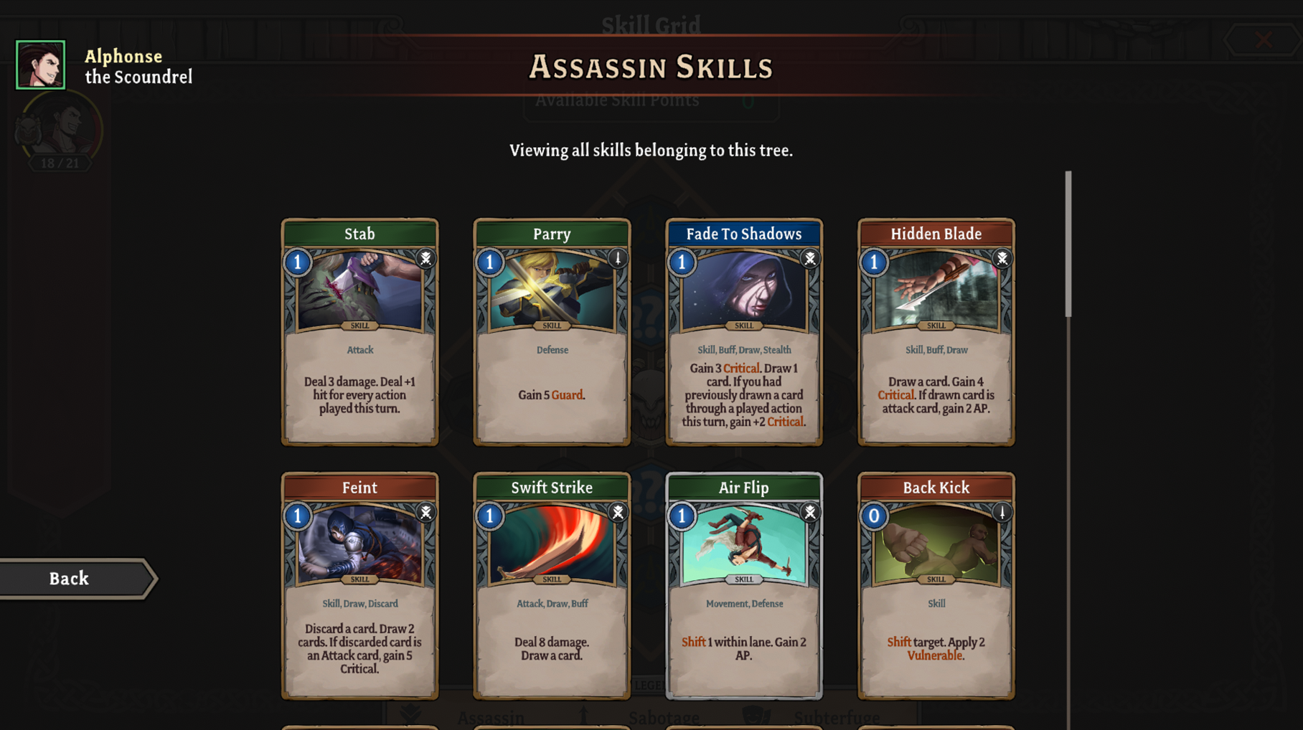1303x730 pixels.
Task: Click the Alphonse character portrait icon
Action: pos(41,65)
